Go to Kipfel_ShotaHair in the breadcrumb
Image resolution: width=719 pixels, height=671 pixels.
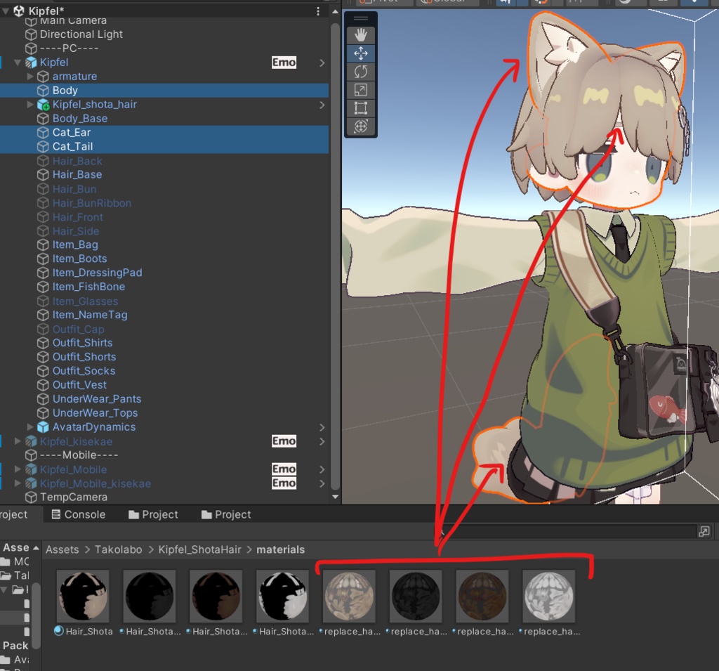[x=199, y=549]
